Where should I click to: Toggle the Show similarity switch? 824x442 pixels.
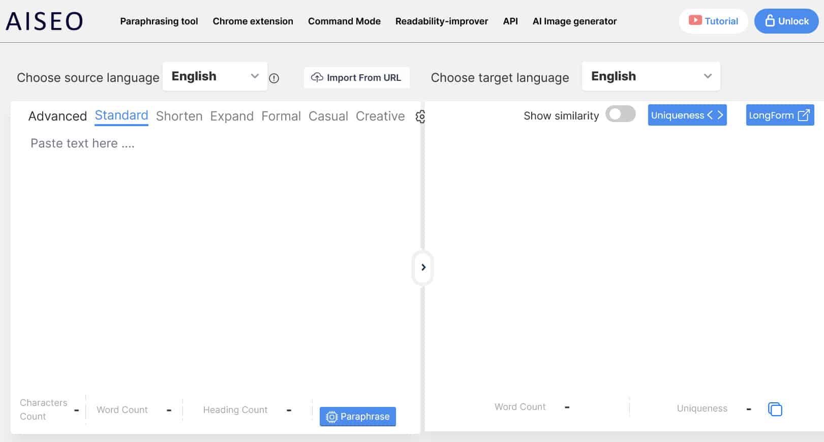point(620,114)
